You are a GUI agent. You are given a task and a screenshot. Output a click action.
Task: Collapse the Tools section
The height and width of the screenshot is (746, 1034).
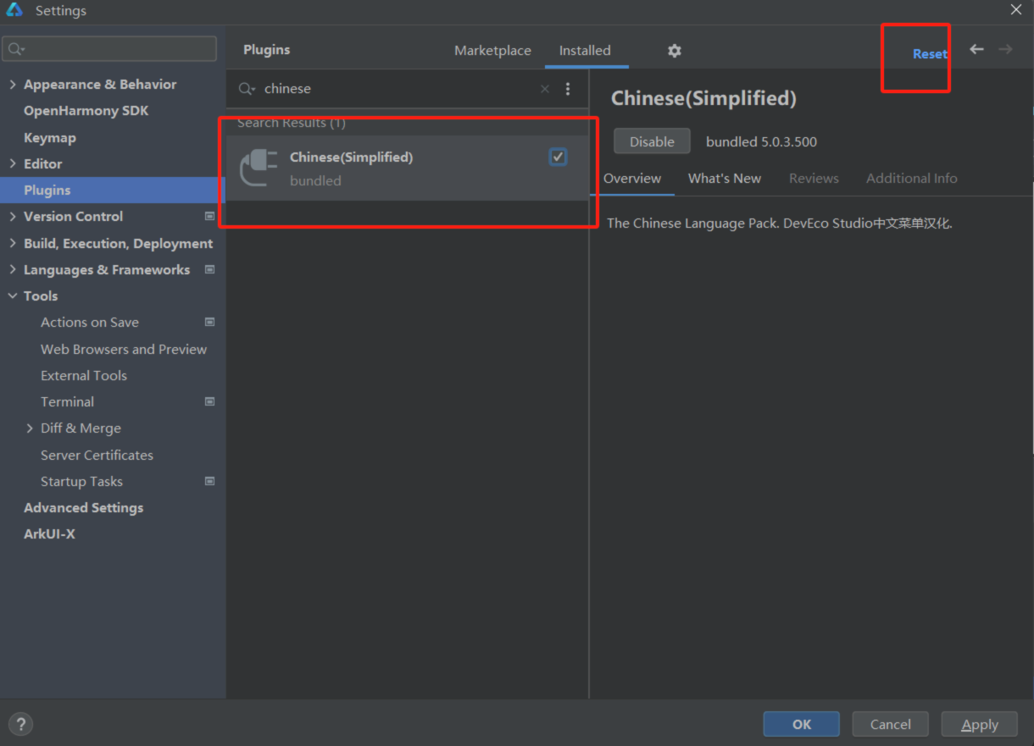[x=13, y=296]
